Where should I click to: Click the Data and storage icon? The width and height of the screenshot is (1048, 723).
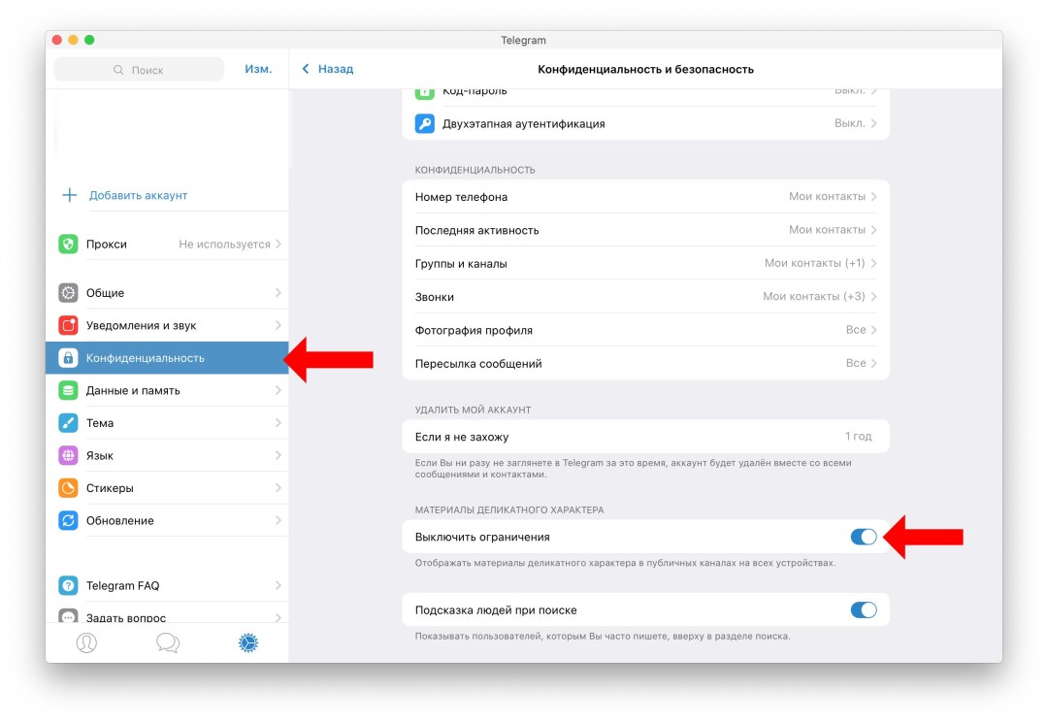point(68,390)
